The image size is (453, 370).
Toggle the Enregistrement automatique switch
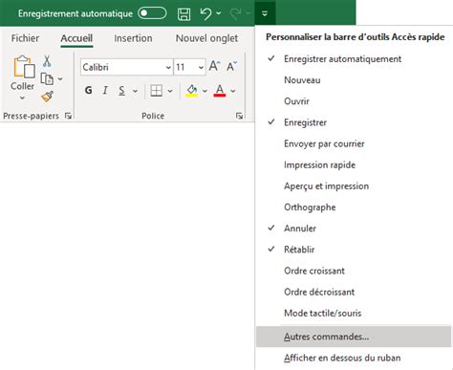tap(152, 13)
